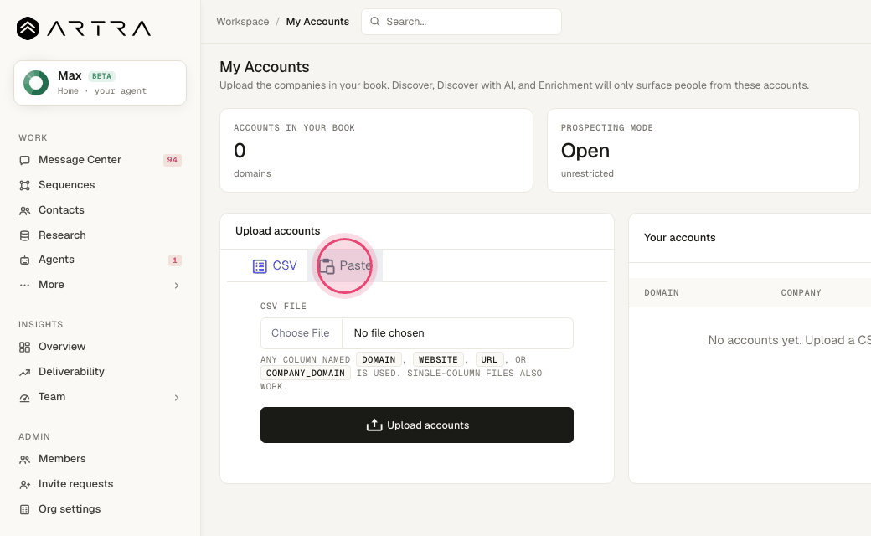Click the 94 badge on Message Center

[173, 160]
